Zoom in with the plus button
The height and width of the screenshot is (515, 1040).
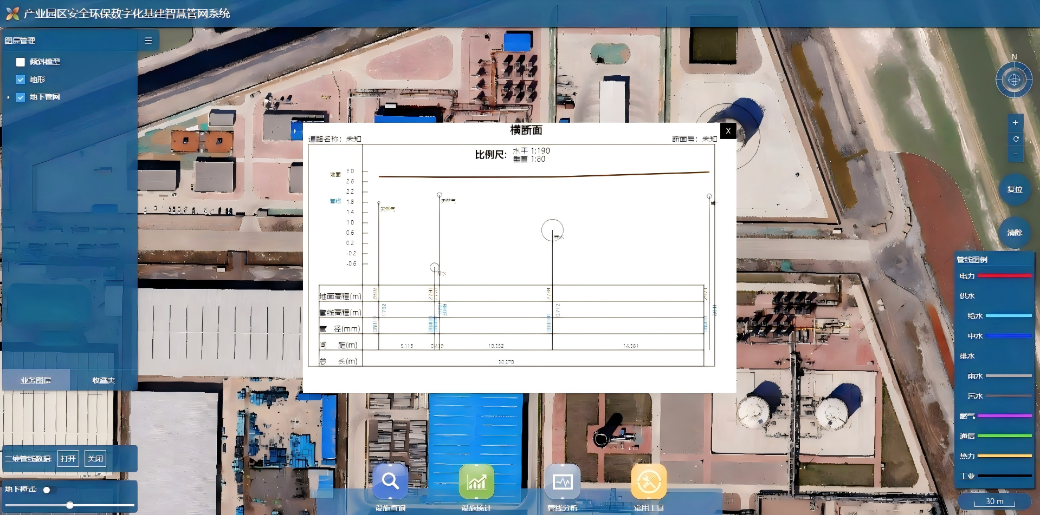pos(1016,123)
